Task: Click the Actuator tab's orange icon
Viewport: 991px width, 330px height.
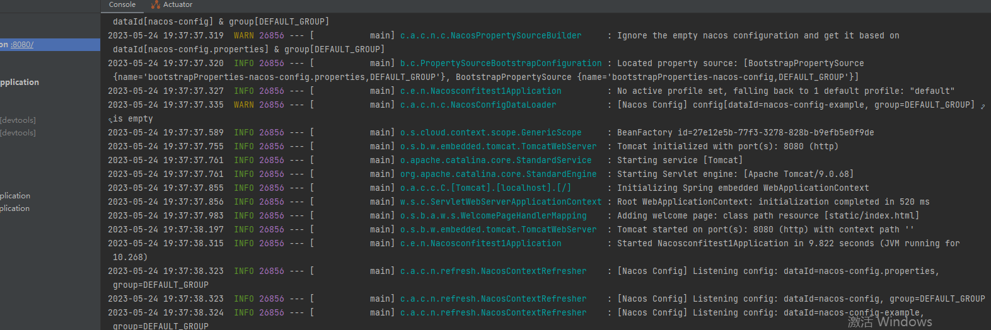Action: 156,4
